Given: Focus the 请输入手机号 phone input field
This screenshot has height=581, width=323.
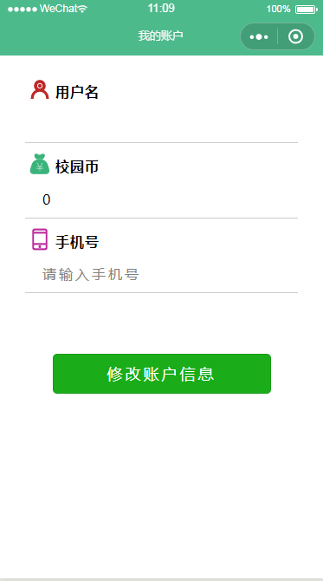Looking at the screenshot, I should (x=161, y=275).
